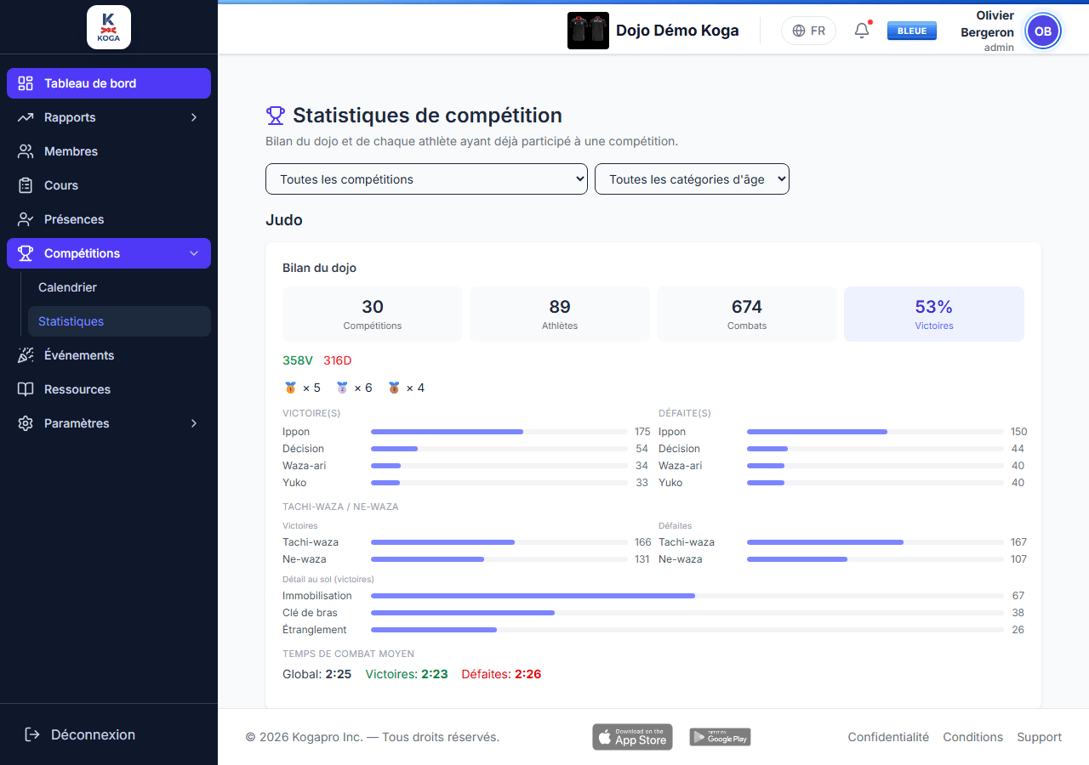1089x765 pixels.
Task: Click the Paramètres gear icon
Action: point(26,423)
